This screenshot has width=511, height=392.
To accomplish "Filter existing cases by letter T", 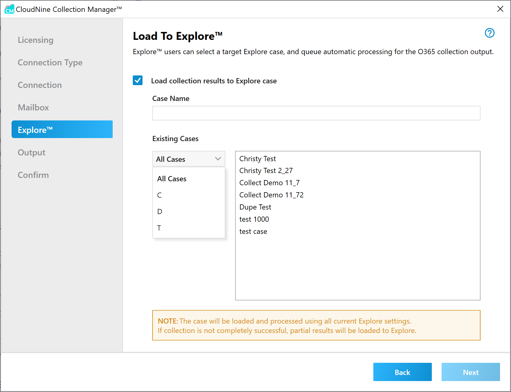I will point(189,228).
